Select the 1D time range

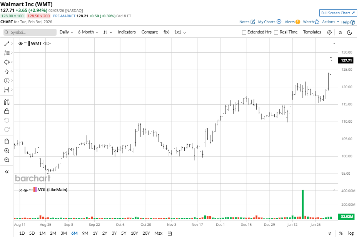coord(22,233)
